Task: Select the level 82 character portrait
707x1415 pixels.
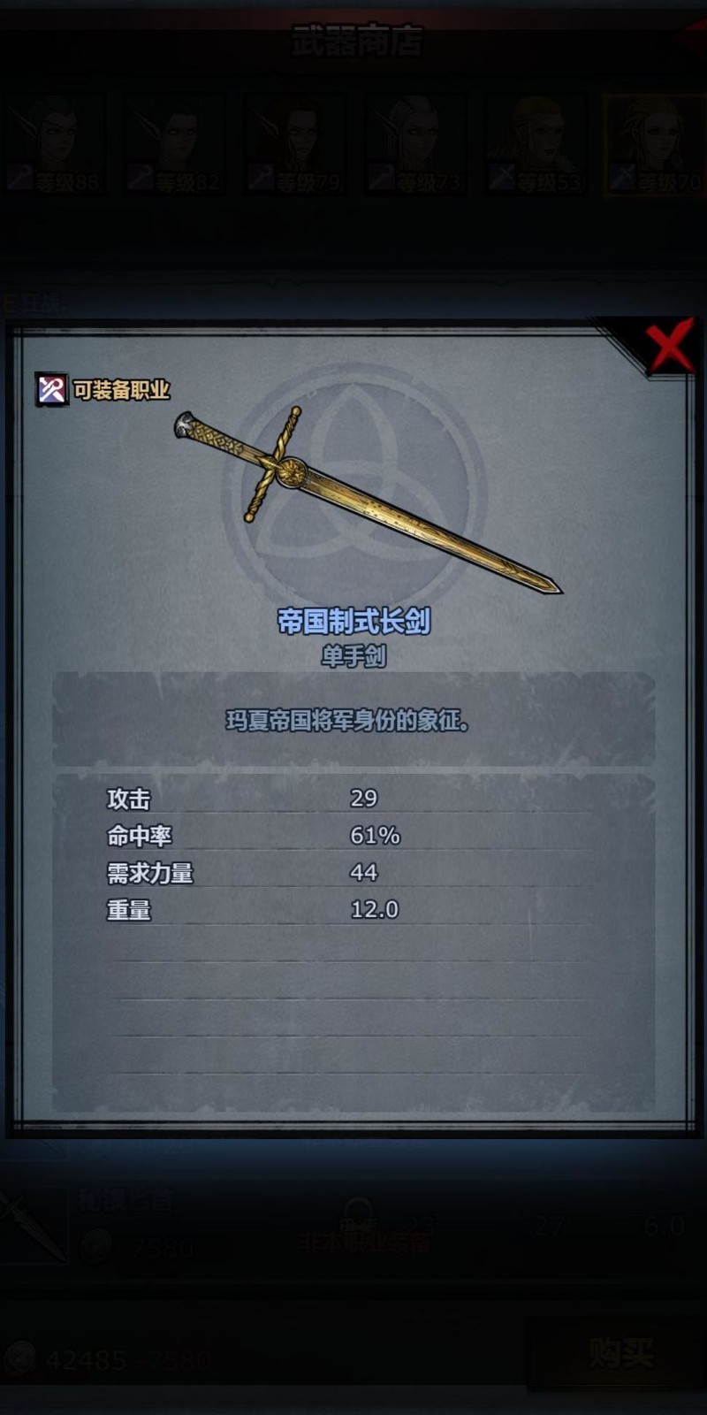Action: (x=175, y=144)
